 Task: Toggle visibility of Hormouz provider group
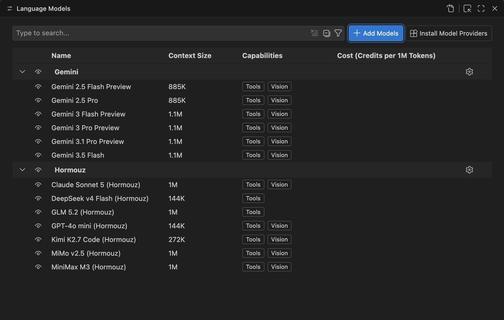[38, 170]
